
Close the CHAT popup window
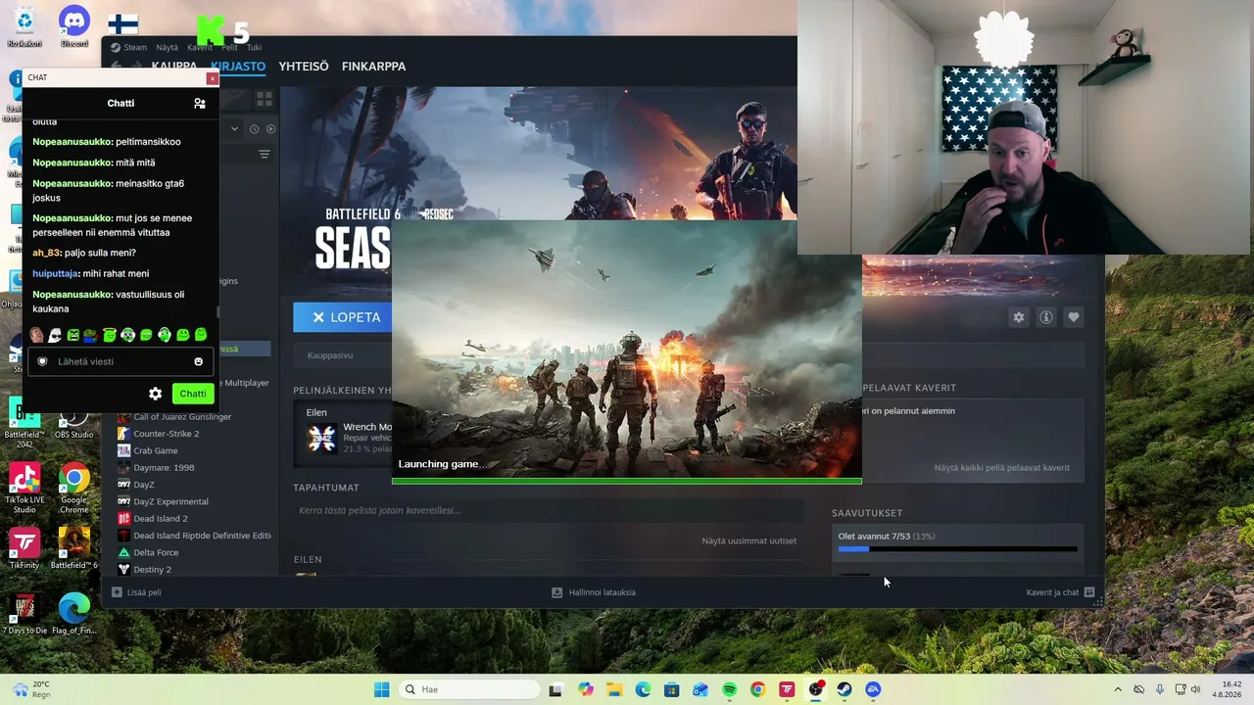click(x=213, y=78)
